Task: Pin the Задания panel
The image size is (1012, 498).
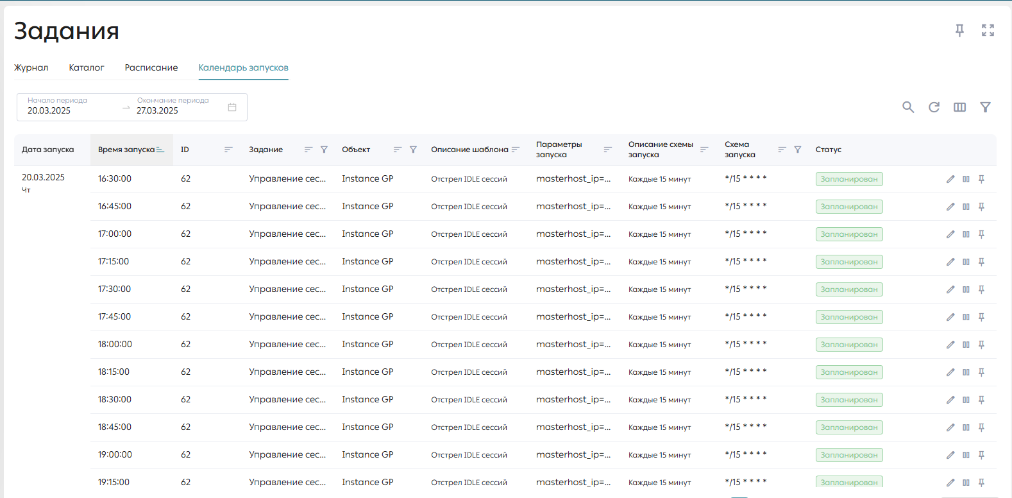Action: tap(959, 30)
